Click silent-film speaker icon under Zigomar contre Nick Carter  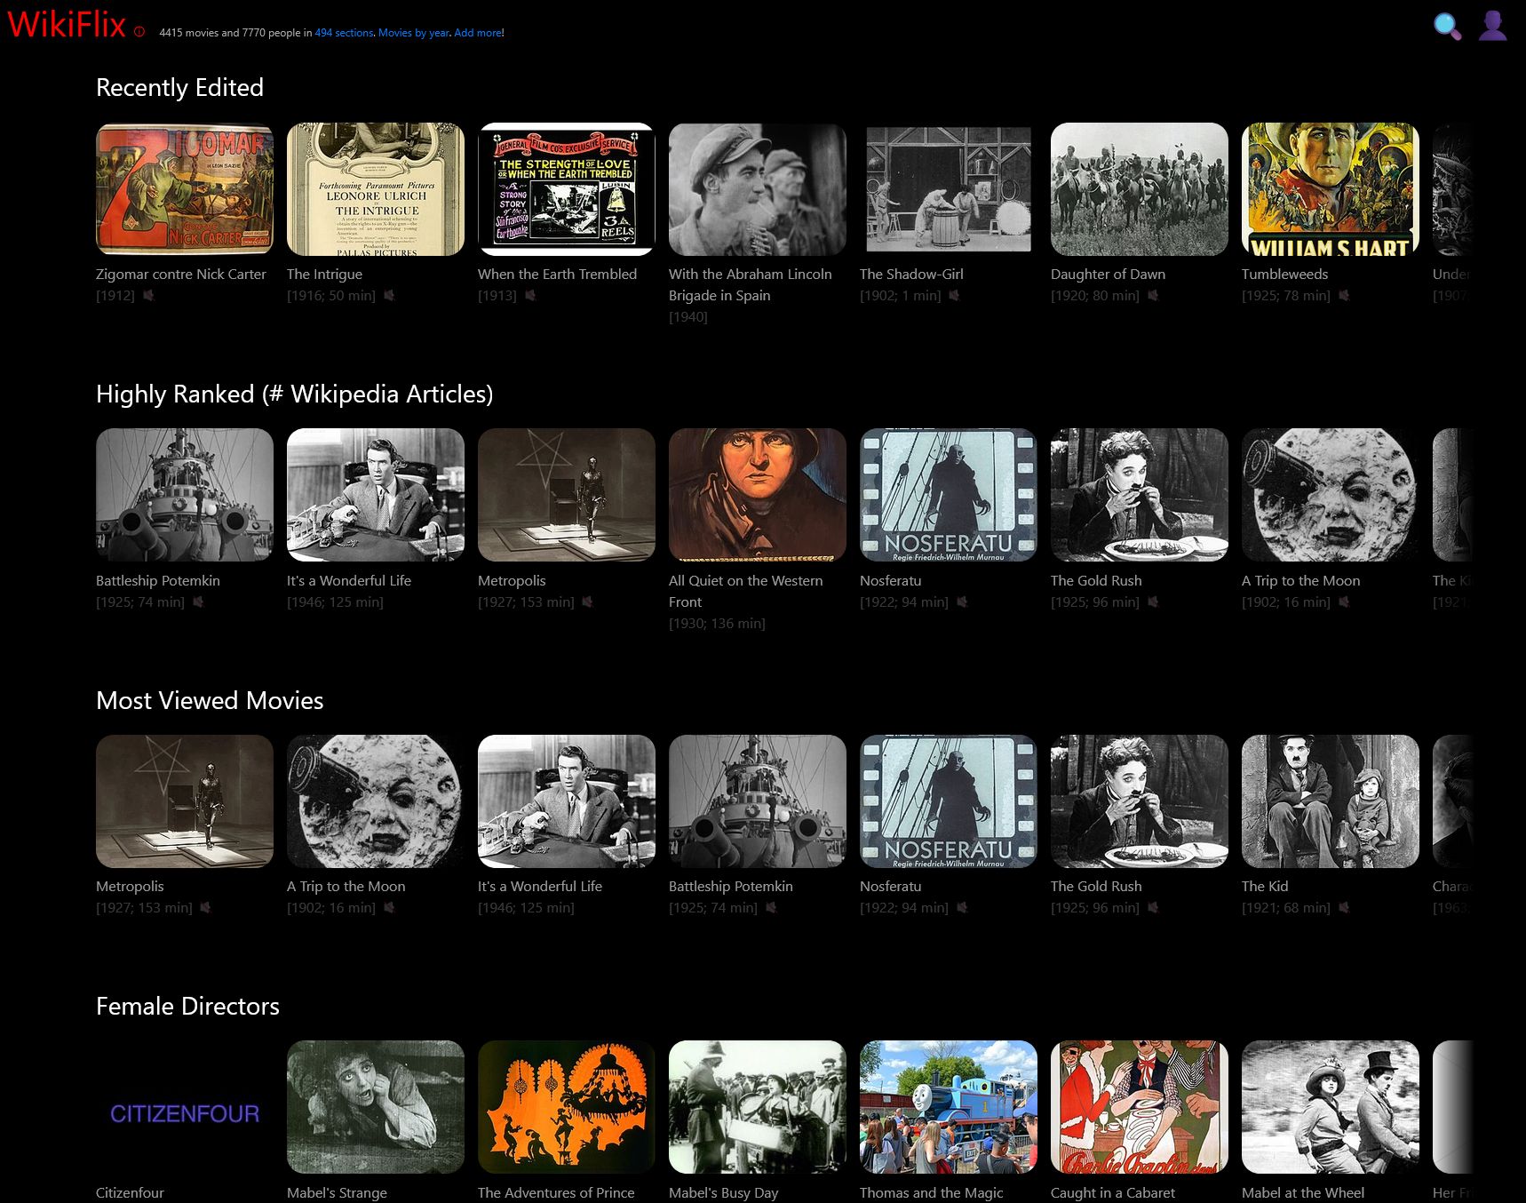(148, 296)
